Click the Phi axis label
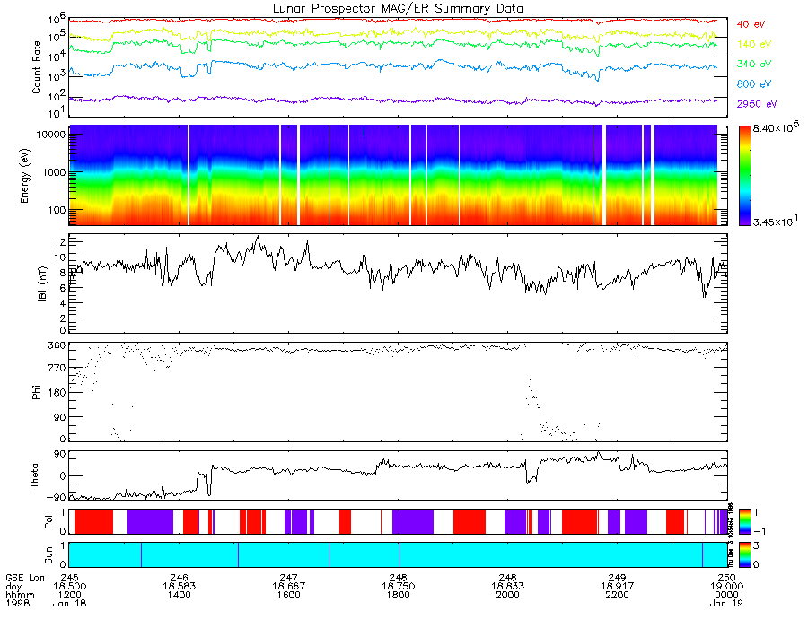The height and width of the screenshot is (628, 808). pyautogui.click(x=36, y=392)
